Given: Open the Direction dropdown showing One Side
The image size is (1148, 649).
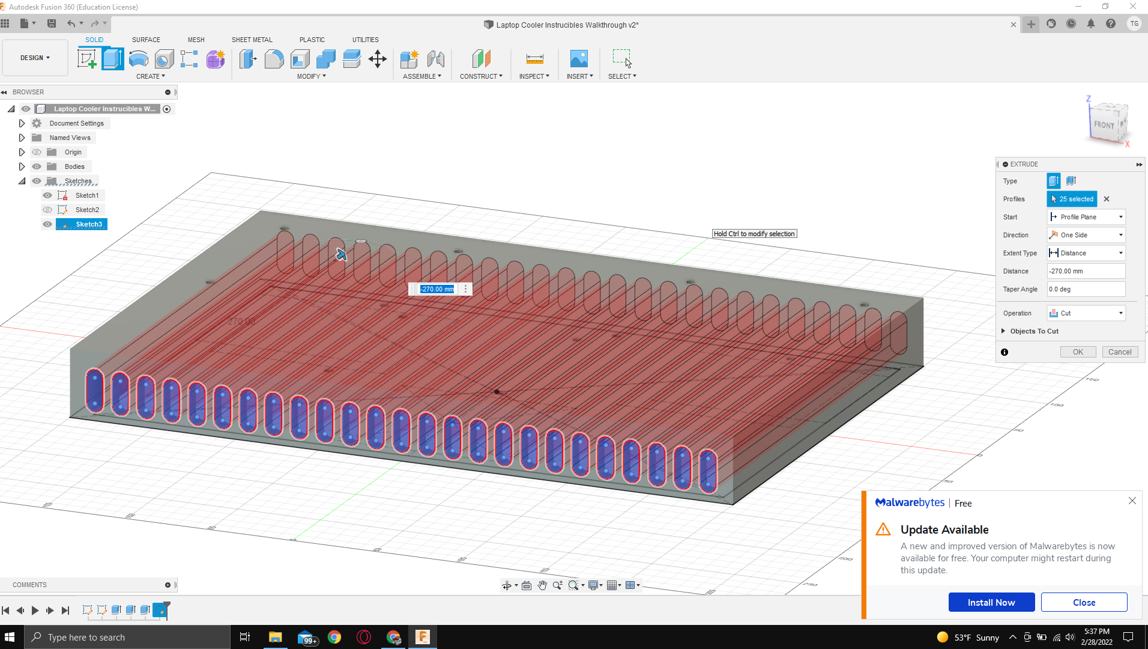Looking at the screenshot, I should pos(1086,235).
